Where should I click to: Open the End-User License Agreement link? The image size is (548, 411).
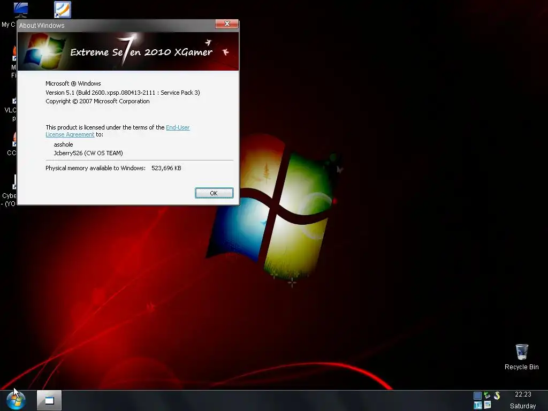point(178,127)
